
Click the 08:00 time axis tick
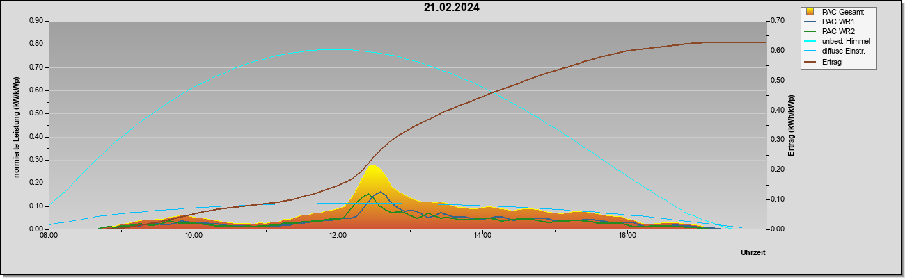pyautogui.click(x=49, y=236)
